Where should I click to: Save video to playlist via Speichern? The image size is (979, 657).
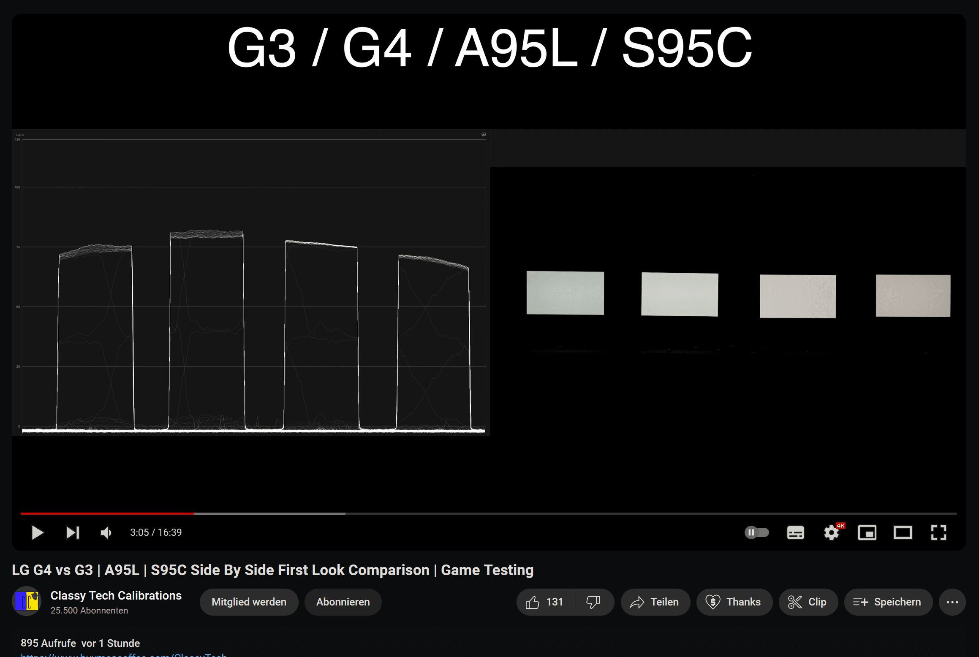[x=888, y=602]
